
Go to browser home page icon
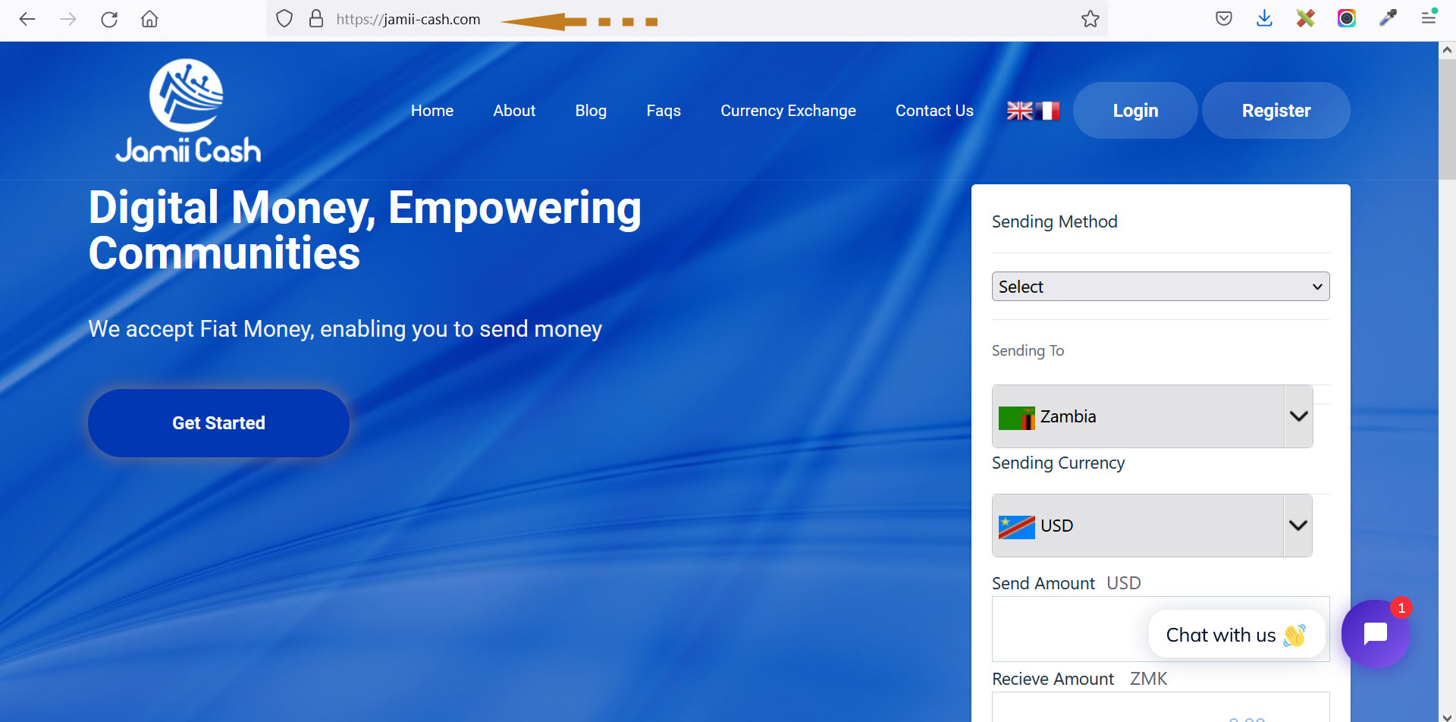149,20
